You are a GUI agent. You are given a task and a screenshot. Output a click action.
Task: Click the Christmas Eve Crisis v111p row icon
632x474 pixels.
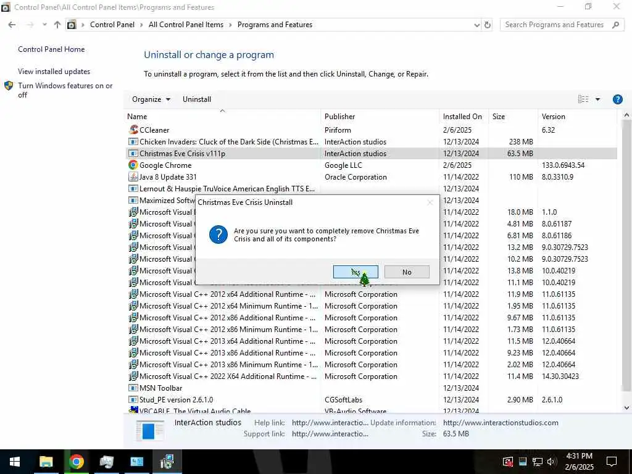pos(133,153)
